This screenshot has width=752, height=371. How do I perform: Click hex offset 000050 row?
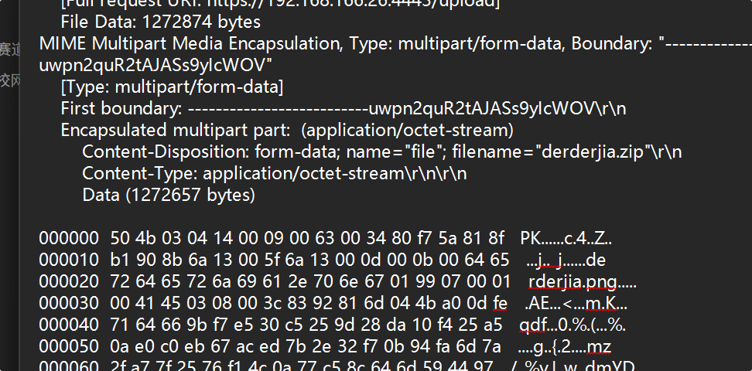(x=325, y=346)
